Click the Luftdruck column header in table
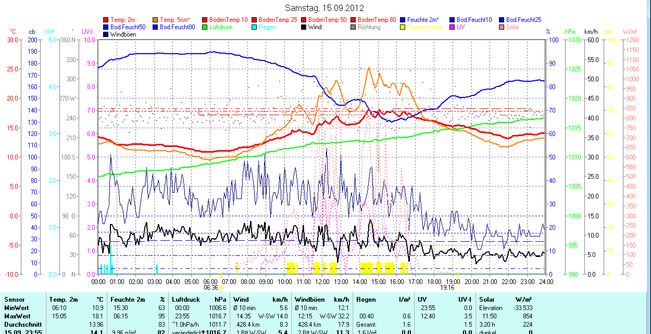This screenshot has height=334, width=651. pos(185,300)
